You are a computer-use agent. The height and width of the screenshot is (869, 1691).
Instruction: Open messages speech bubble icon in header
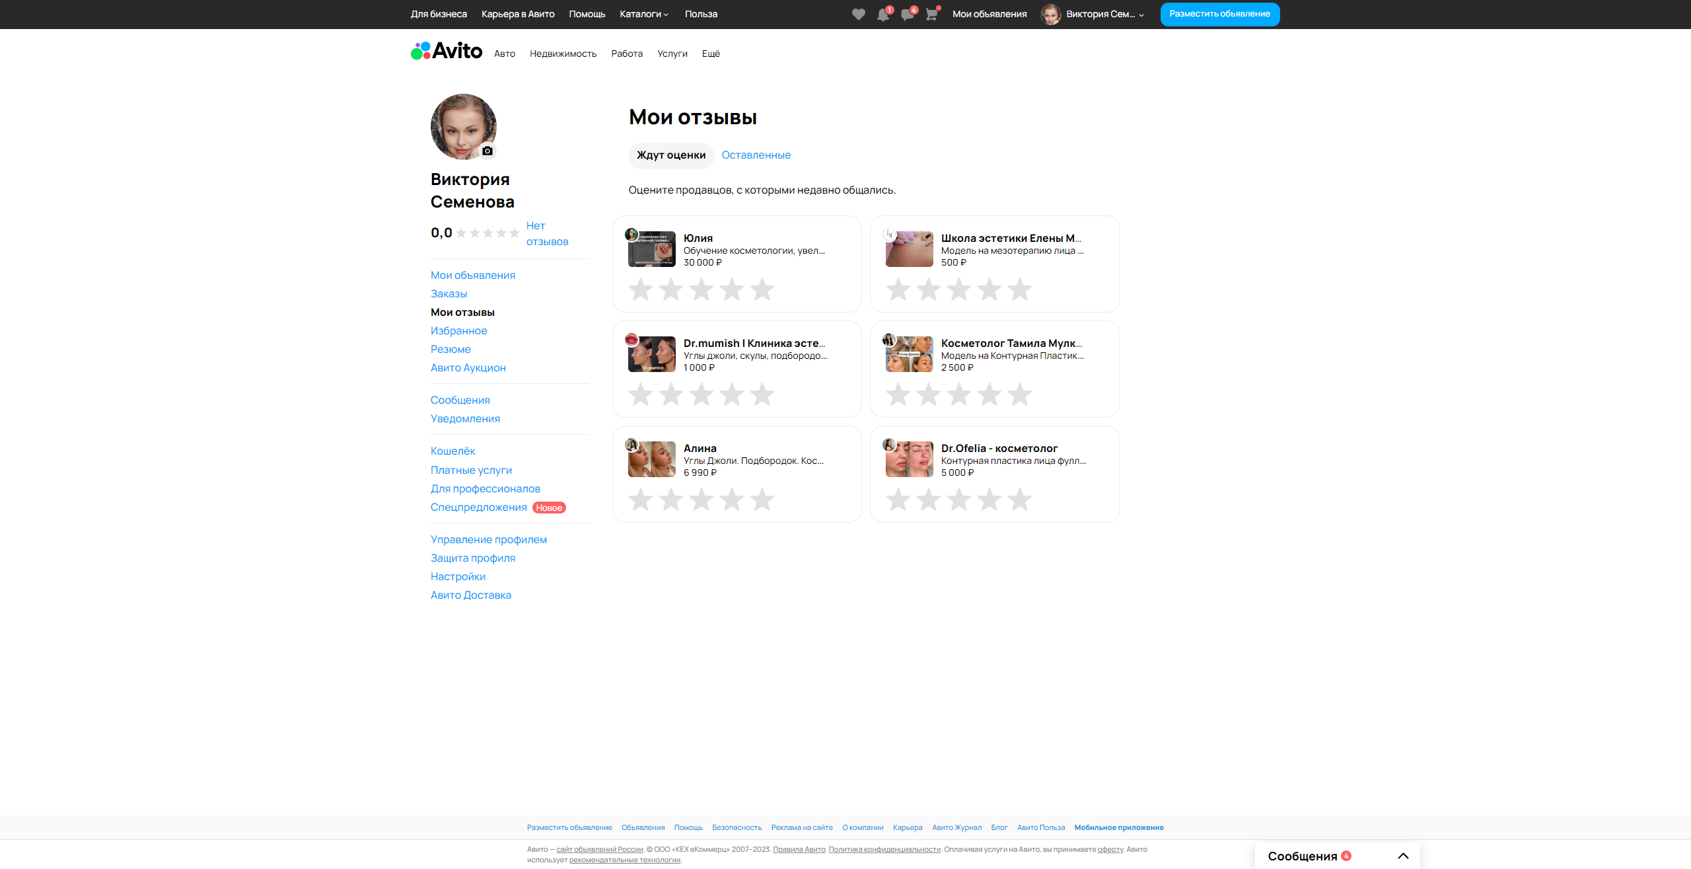tap(908, 15)
